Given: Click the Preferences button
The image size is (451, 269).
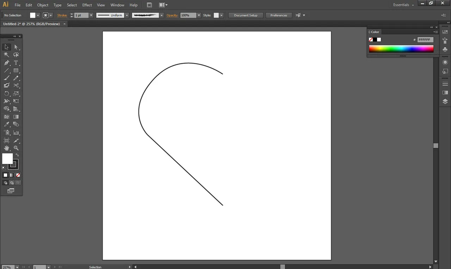Looking at the screenshot, I should pos(279,15).
